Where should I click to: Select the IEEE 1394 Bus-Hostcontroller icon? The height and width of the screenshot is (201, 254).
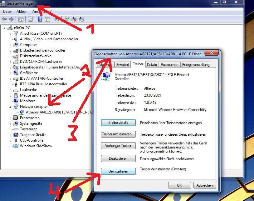point(16,84)
